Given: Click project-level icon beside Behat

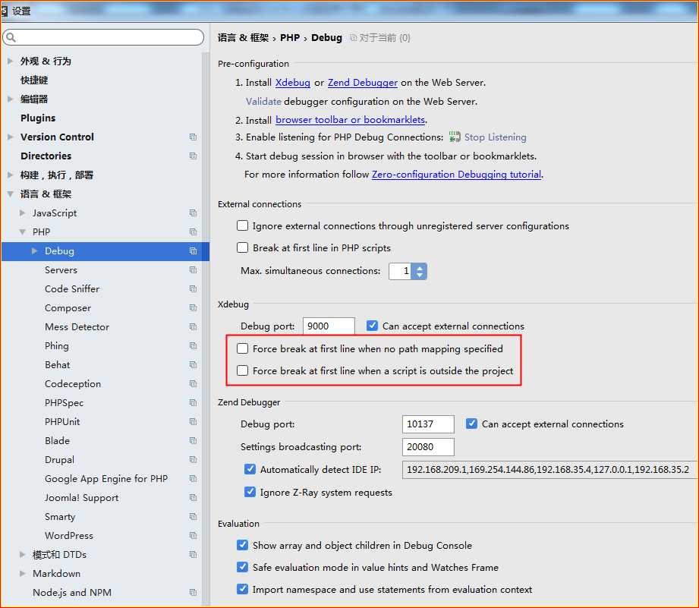Looking at the screenshot, I should [x=193, y=364].
